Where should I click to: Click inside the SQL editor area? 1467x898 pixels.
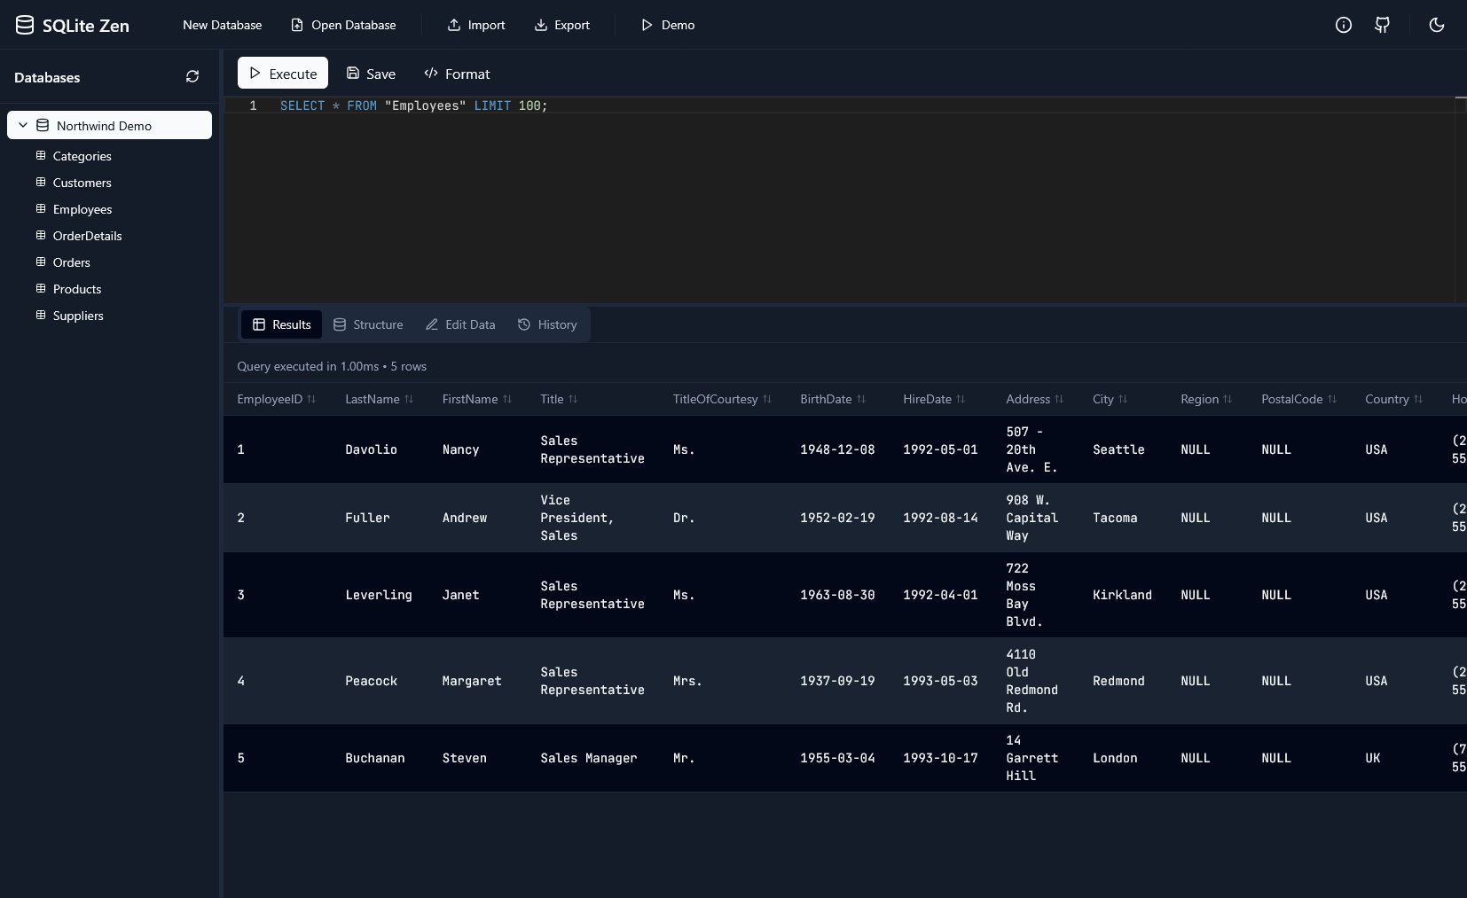point(798,204)
